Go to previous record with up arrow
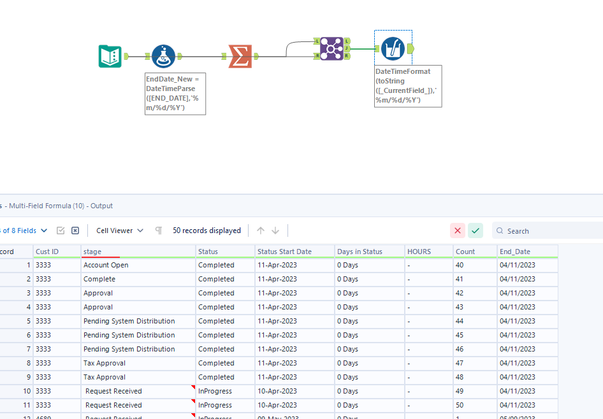Image resolution: width=603 pixels, height=419 pixels. 260,231
